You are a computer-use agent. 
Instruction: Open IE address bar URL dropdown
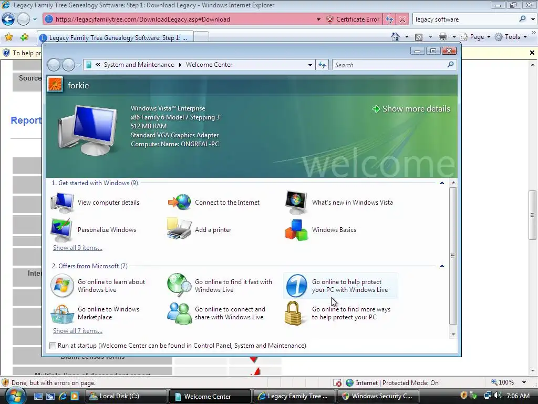click(x=318, y=19)
